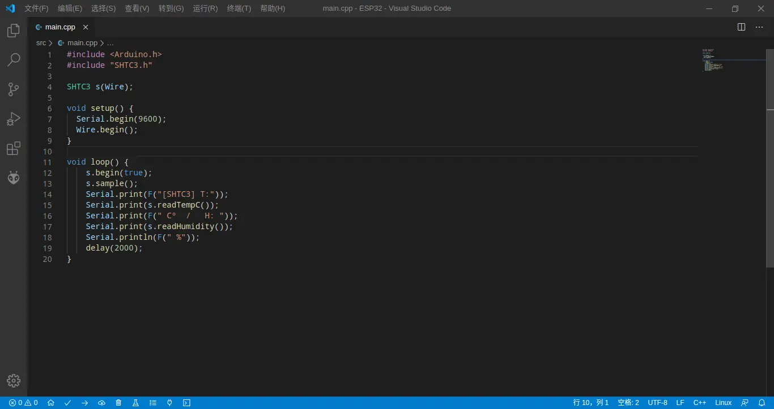774x409 pixels.
Task: Open the Search view in activity bar
Action: 14,60
